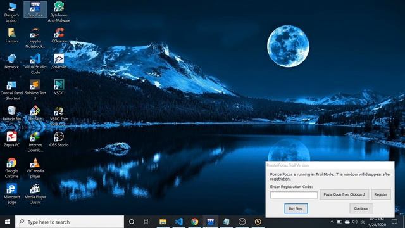405x228 pixels.
Task: Open the Windows Start menu
Action: click(x=8, y=222)
